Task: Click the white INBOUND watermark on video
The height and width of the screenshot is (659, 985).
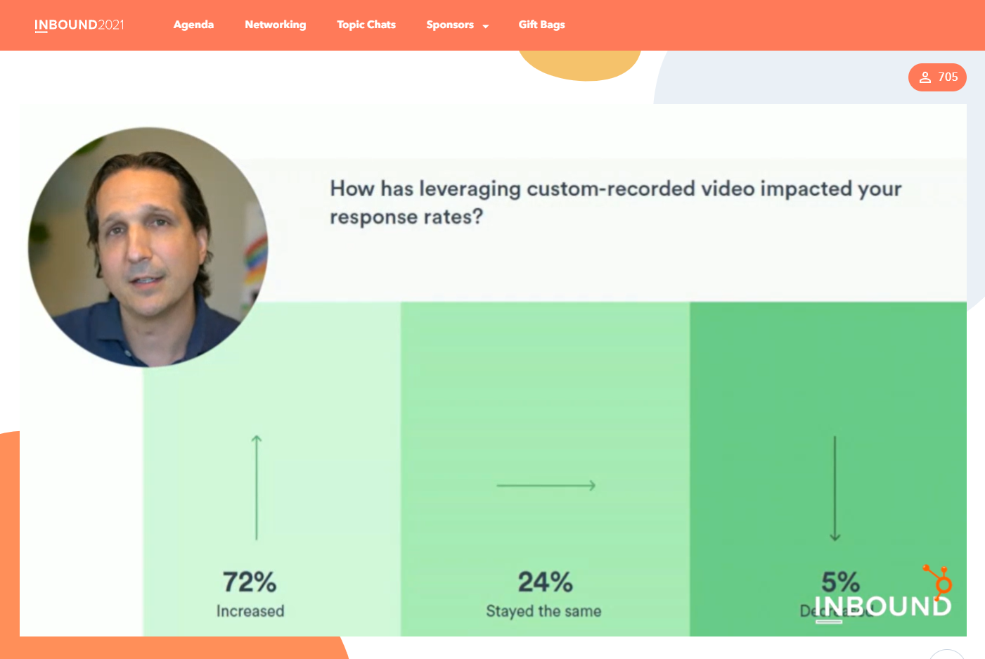Action: [882, 607]
